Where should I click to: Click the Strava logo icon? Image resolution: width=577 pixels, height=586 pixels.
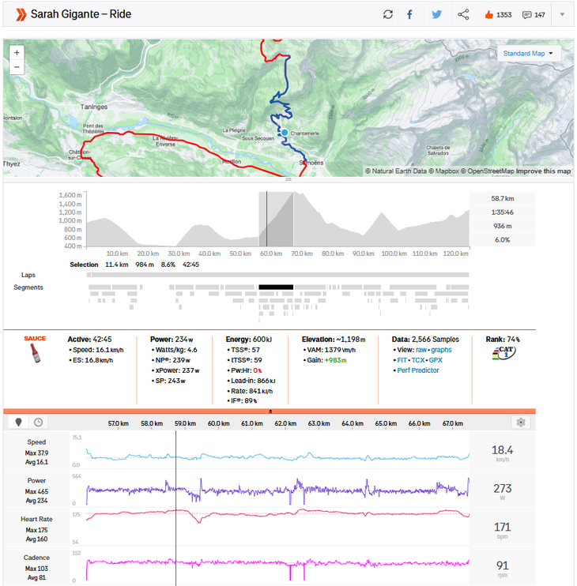tap(19, 14)
